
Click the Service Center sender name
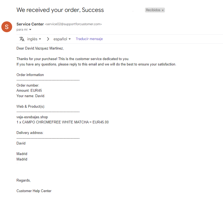(x=30, y=24)
